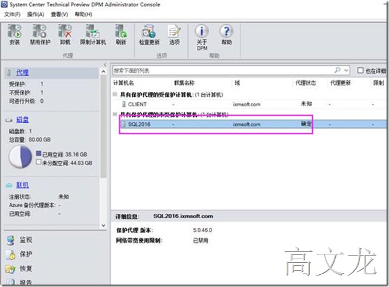Click ixmsoft.com domain in CLIENT row
Screen dimensions: 389x287
point(246,105)
